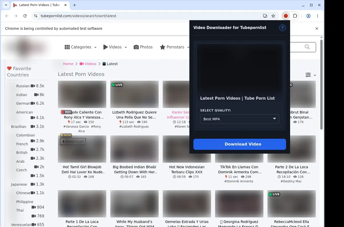344x227 pixels.
Task: Open the filter sliders icon above the grid
Action: 308,75
